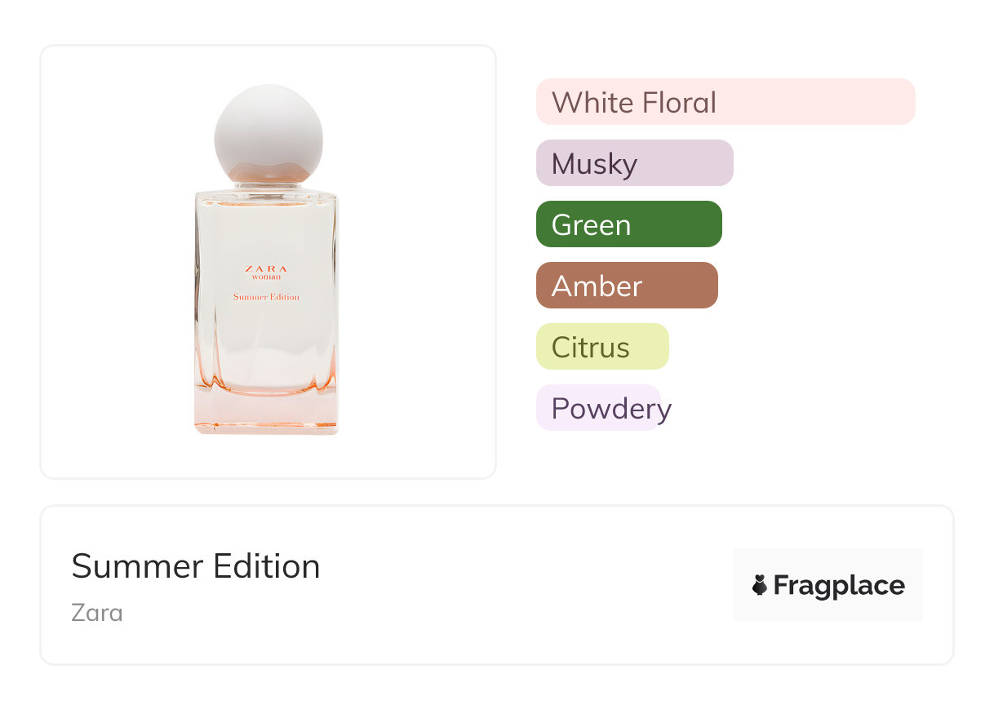The image size is (994, 705).
Task: Click the bottle neck beneath the cap
Action: (266, 188)
